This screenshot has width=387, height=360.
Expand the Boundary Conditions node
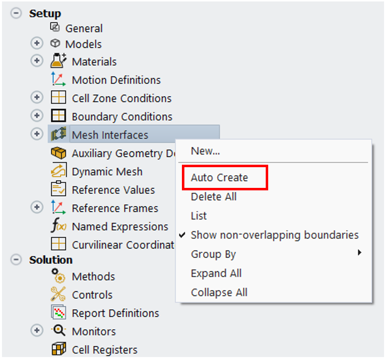point(37,116)
